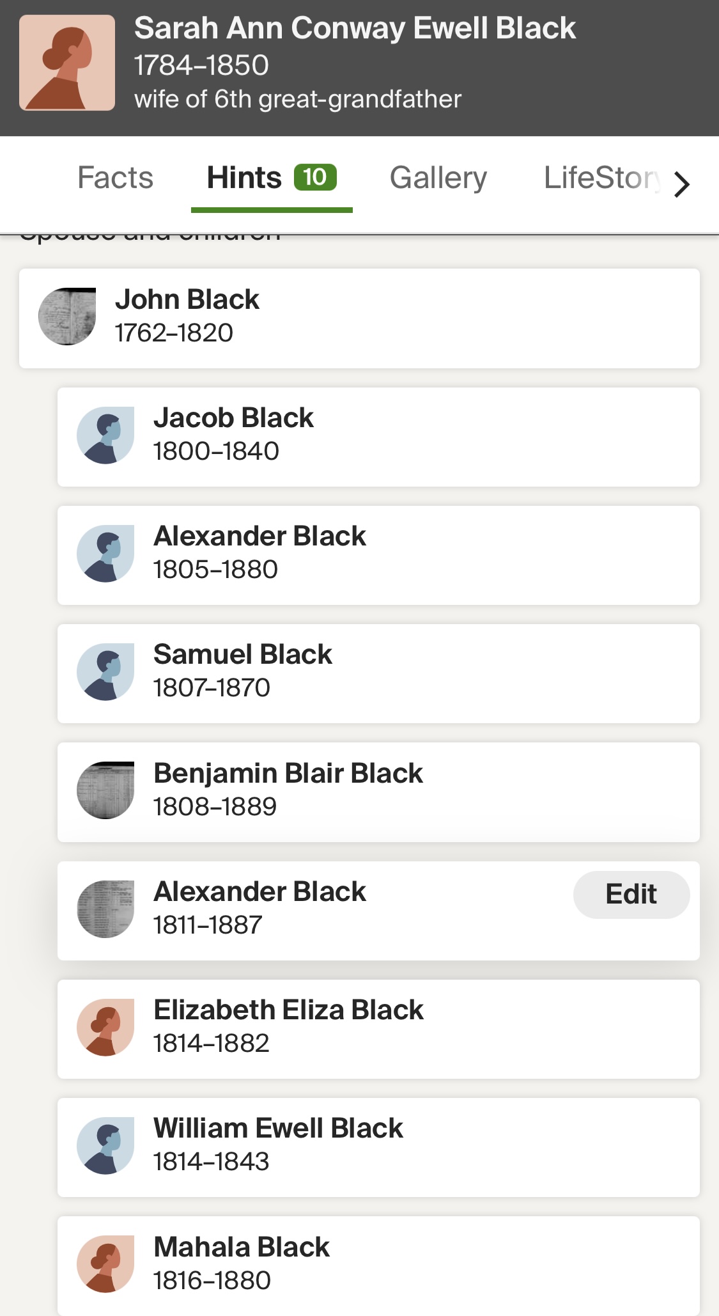This screenshot has width=719, height=1316.
Task: Tap Sarah Ann Conway's header profile avatar
Action: click(67, 63)
